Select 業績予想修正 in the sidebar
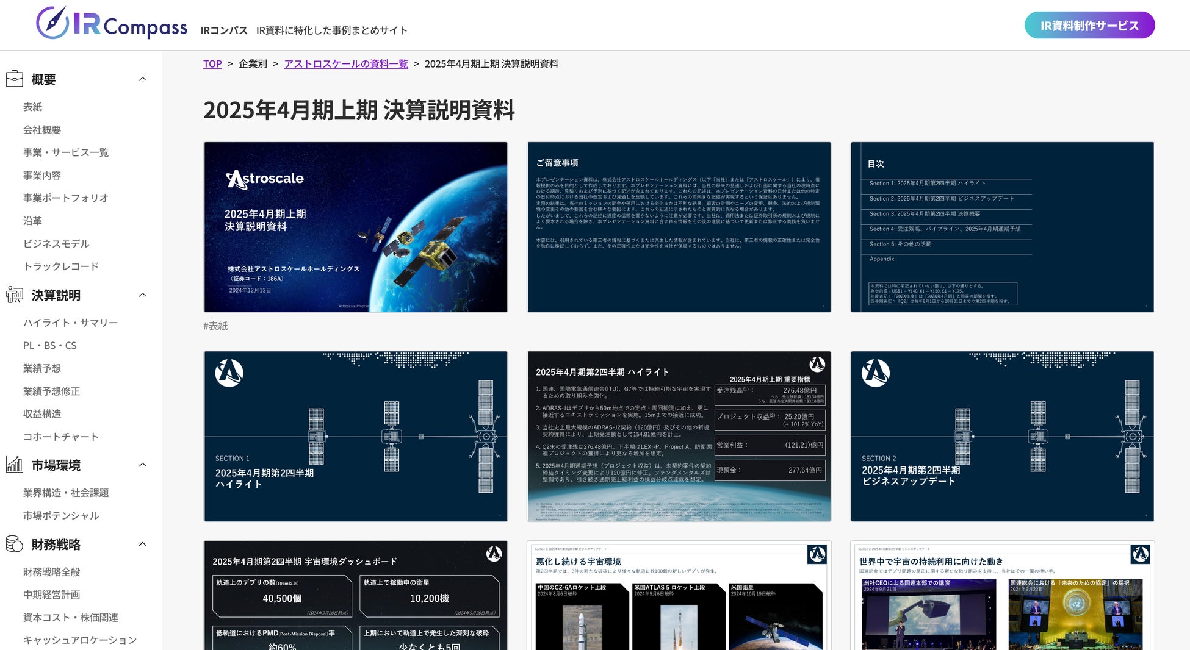1190x650 pixels. (52, 391)
